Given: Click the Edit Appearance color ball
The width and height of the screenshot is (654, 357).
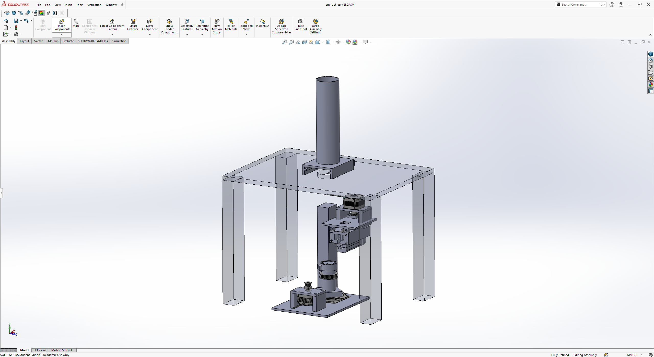Looking at the screenshot, I should 348,42.
